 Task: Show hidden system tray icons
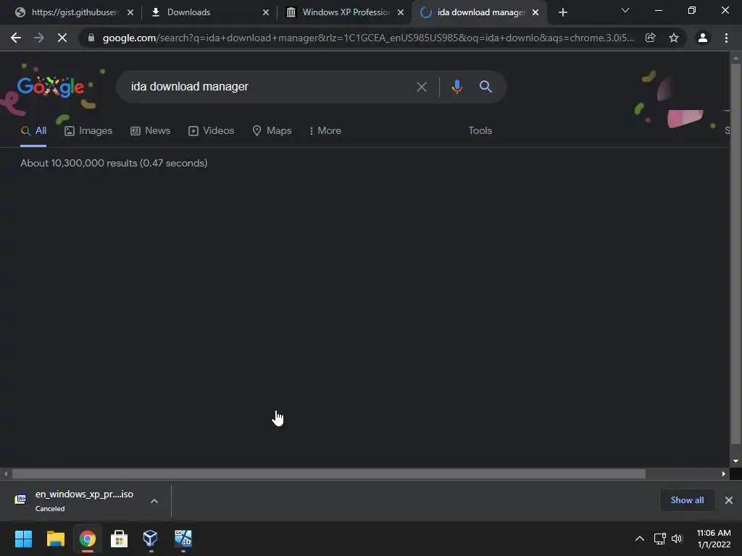(x=639, y=539)
